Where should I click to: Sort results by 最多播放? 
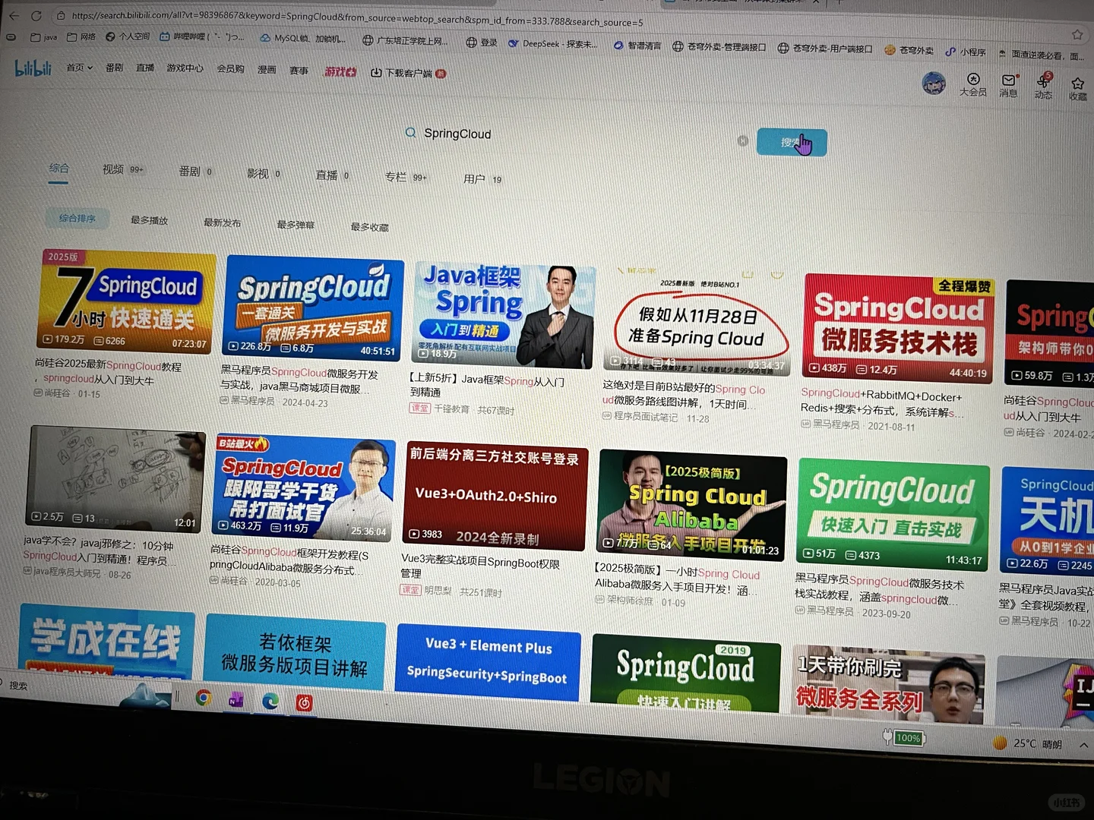(x=149, y=220)
